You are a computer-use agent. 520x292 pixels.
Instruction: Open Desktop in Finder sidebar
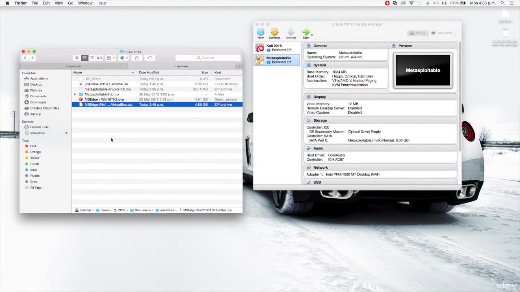pyautogui.click(x=36, y=84)
